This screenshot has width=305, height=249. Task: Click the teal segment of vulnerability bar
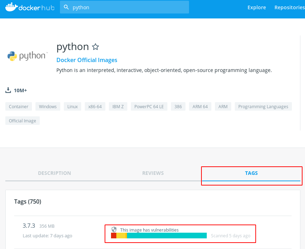pos(167,236)
